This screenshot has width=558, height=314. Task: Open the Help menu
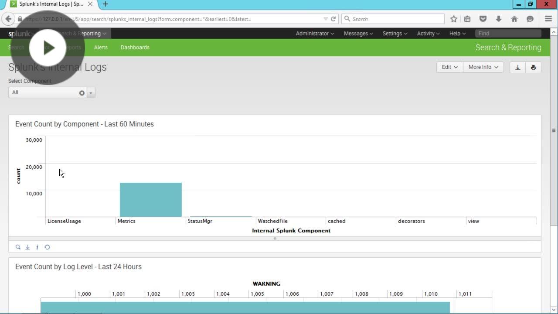[x=457, y=34]
